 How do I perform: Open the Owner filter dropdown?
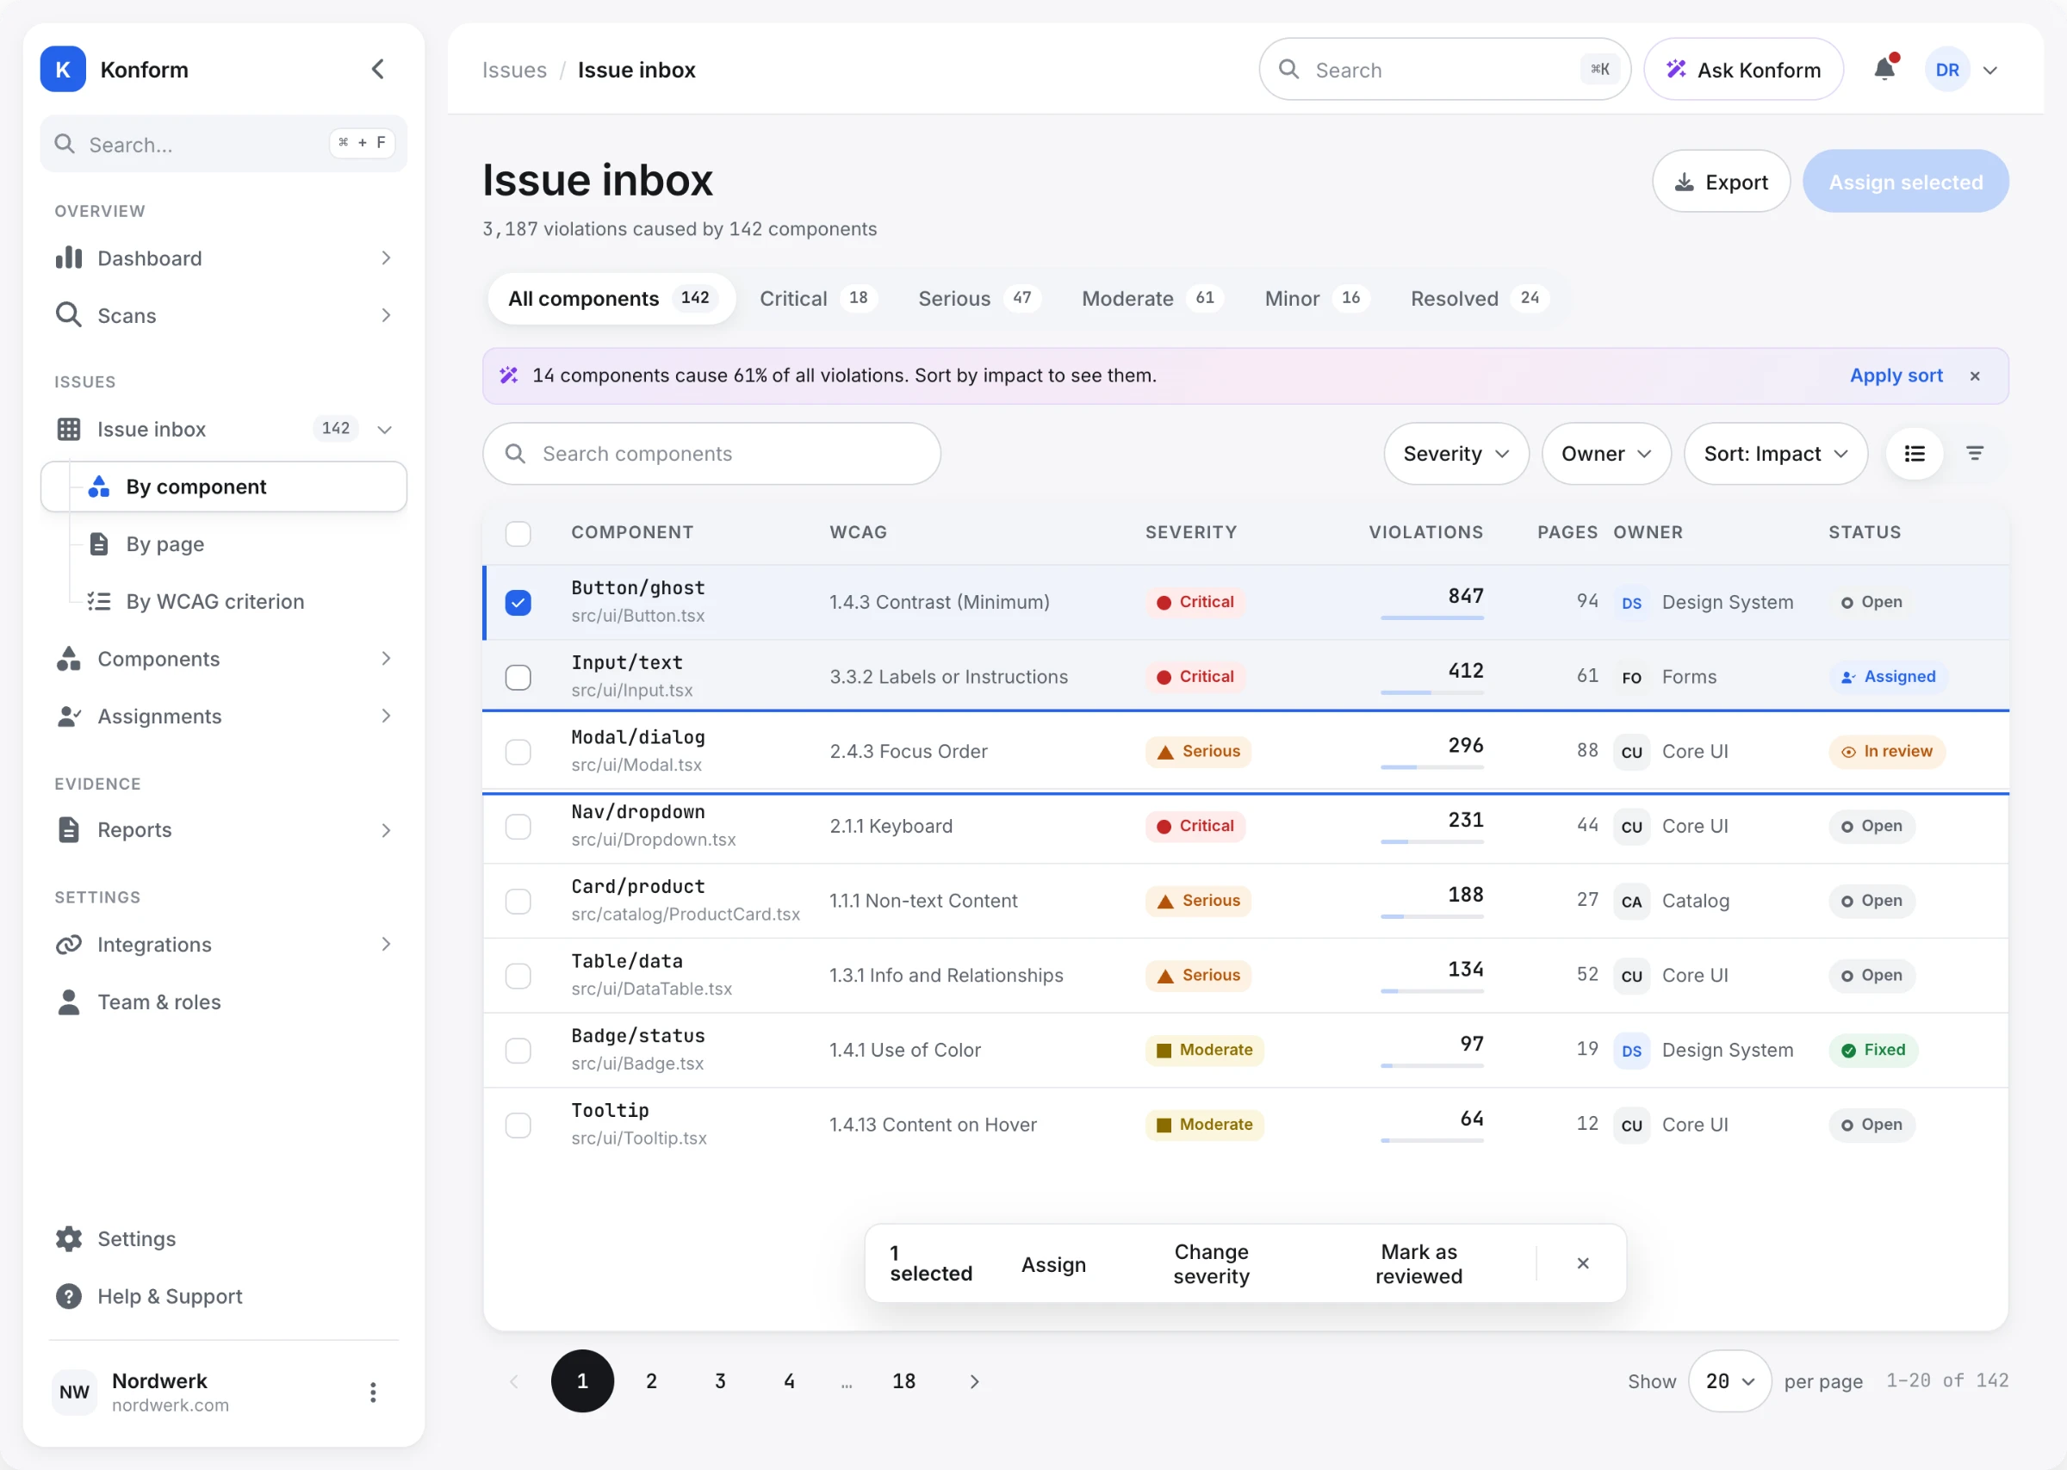tap(1606, 454)
